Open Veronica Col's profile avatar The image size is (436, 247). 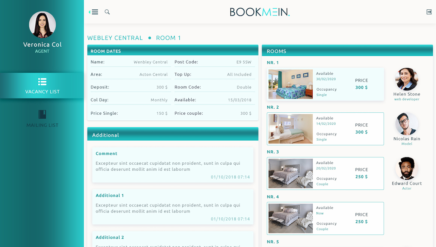42,24
